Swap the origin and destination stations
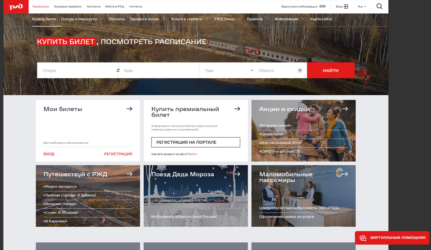Viewport: 431px width, 250px height. point(118,70)
